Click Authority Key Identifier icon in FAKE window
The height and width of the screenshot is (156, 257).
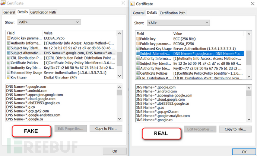pos(9,68)
